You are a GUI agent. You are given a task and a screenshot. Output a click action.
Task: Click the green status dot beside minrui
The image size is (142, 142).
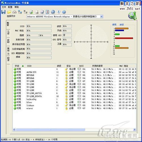[x=15, y=108]
